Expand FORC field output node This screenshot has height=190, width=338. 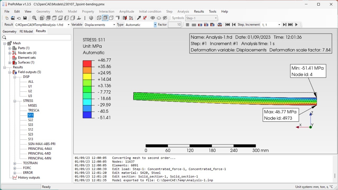(x=15, y=168)
